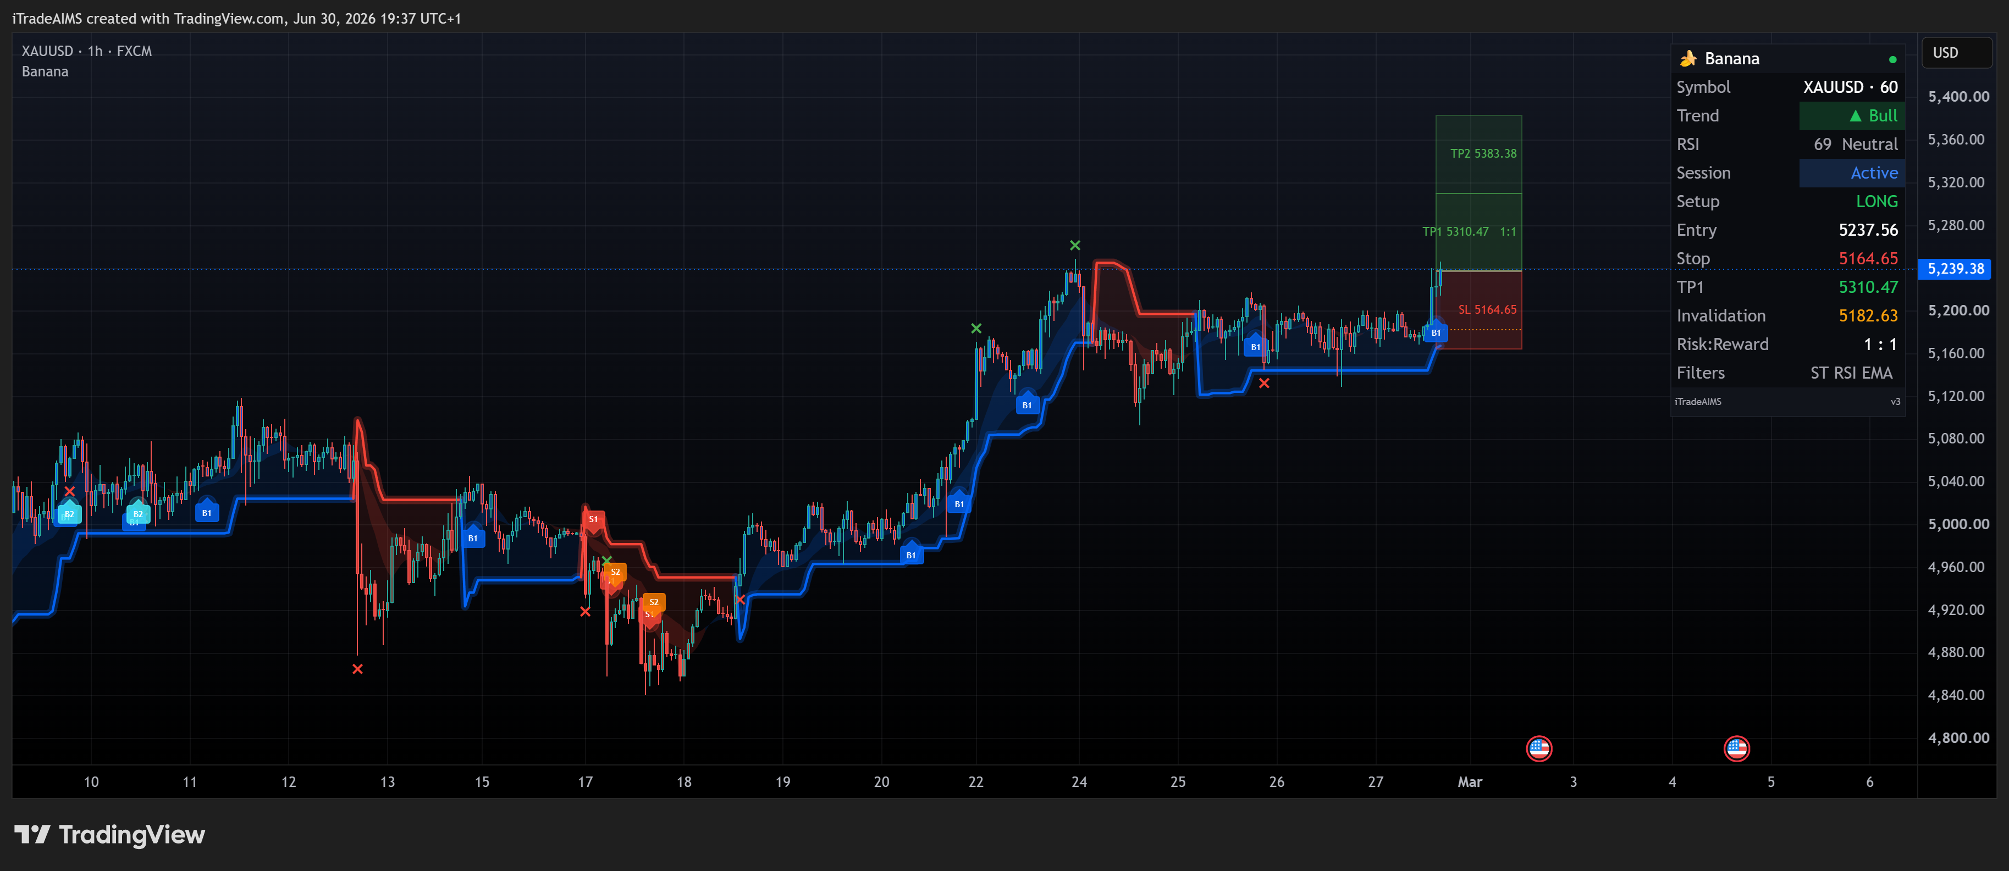Image resolution: width=2009 pixels, height=871 pixels.
Task: Select the B1 marker between dates 11 and 12
Action: [x=207, y=512]
